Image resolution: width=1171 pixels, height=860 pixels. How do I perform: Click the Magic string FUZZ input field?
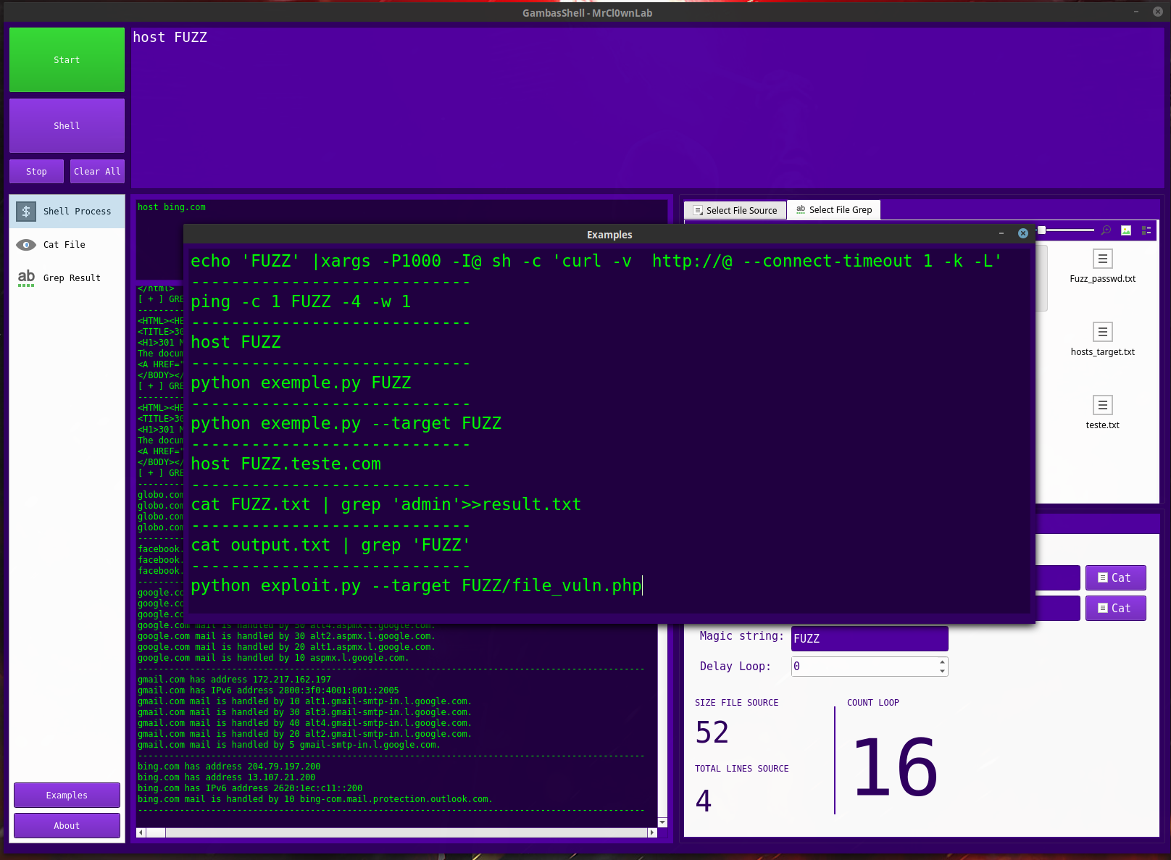click(870, 638)
